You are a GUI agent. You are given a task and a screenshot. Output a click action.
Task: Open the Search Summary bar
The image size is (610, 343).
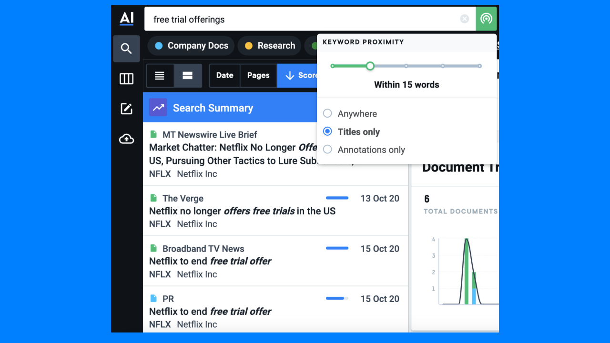[231, 108]
